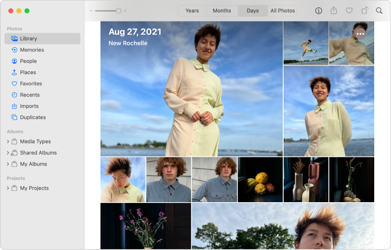Switch to the Months tab
The height and width of the screenshot is (250, 391).
(x=222, y=10)
